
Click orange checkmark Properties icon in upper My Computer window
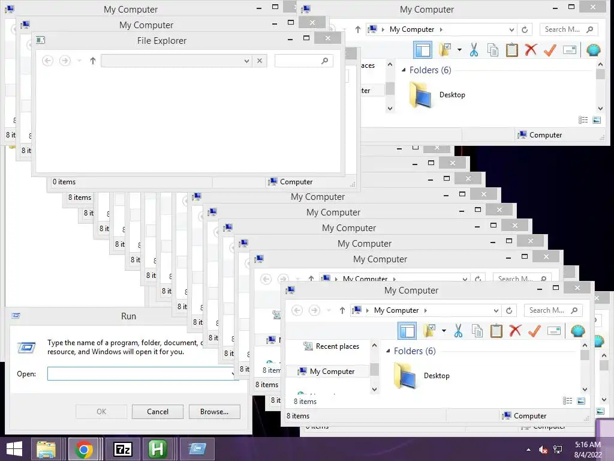550,50
